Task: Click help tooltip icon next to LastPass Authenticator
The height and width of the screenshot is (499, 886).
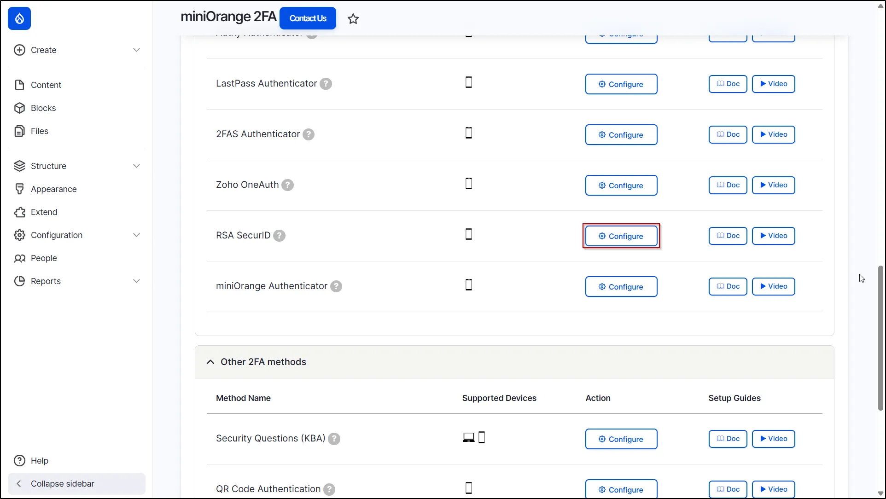Action: coord(326,84)
